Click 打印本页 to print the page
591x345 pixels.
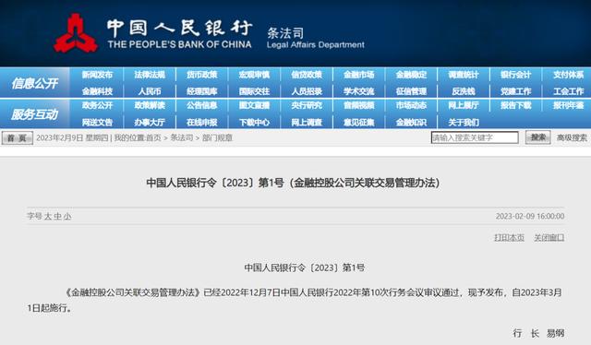point(509,237)
